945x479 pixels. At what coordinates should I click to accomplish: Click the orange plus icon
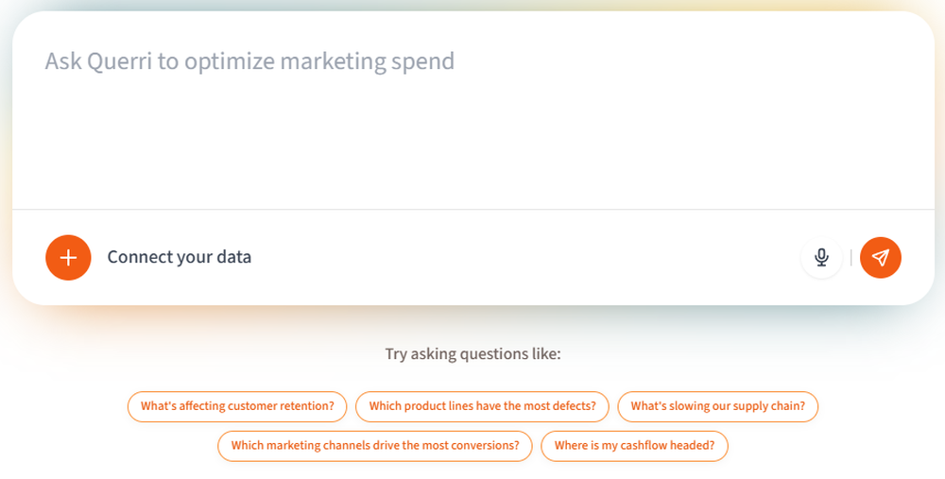(x=68, y=257)
